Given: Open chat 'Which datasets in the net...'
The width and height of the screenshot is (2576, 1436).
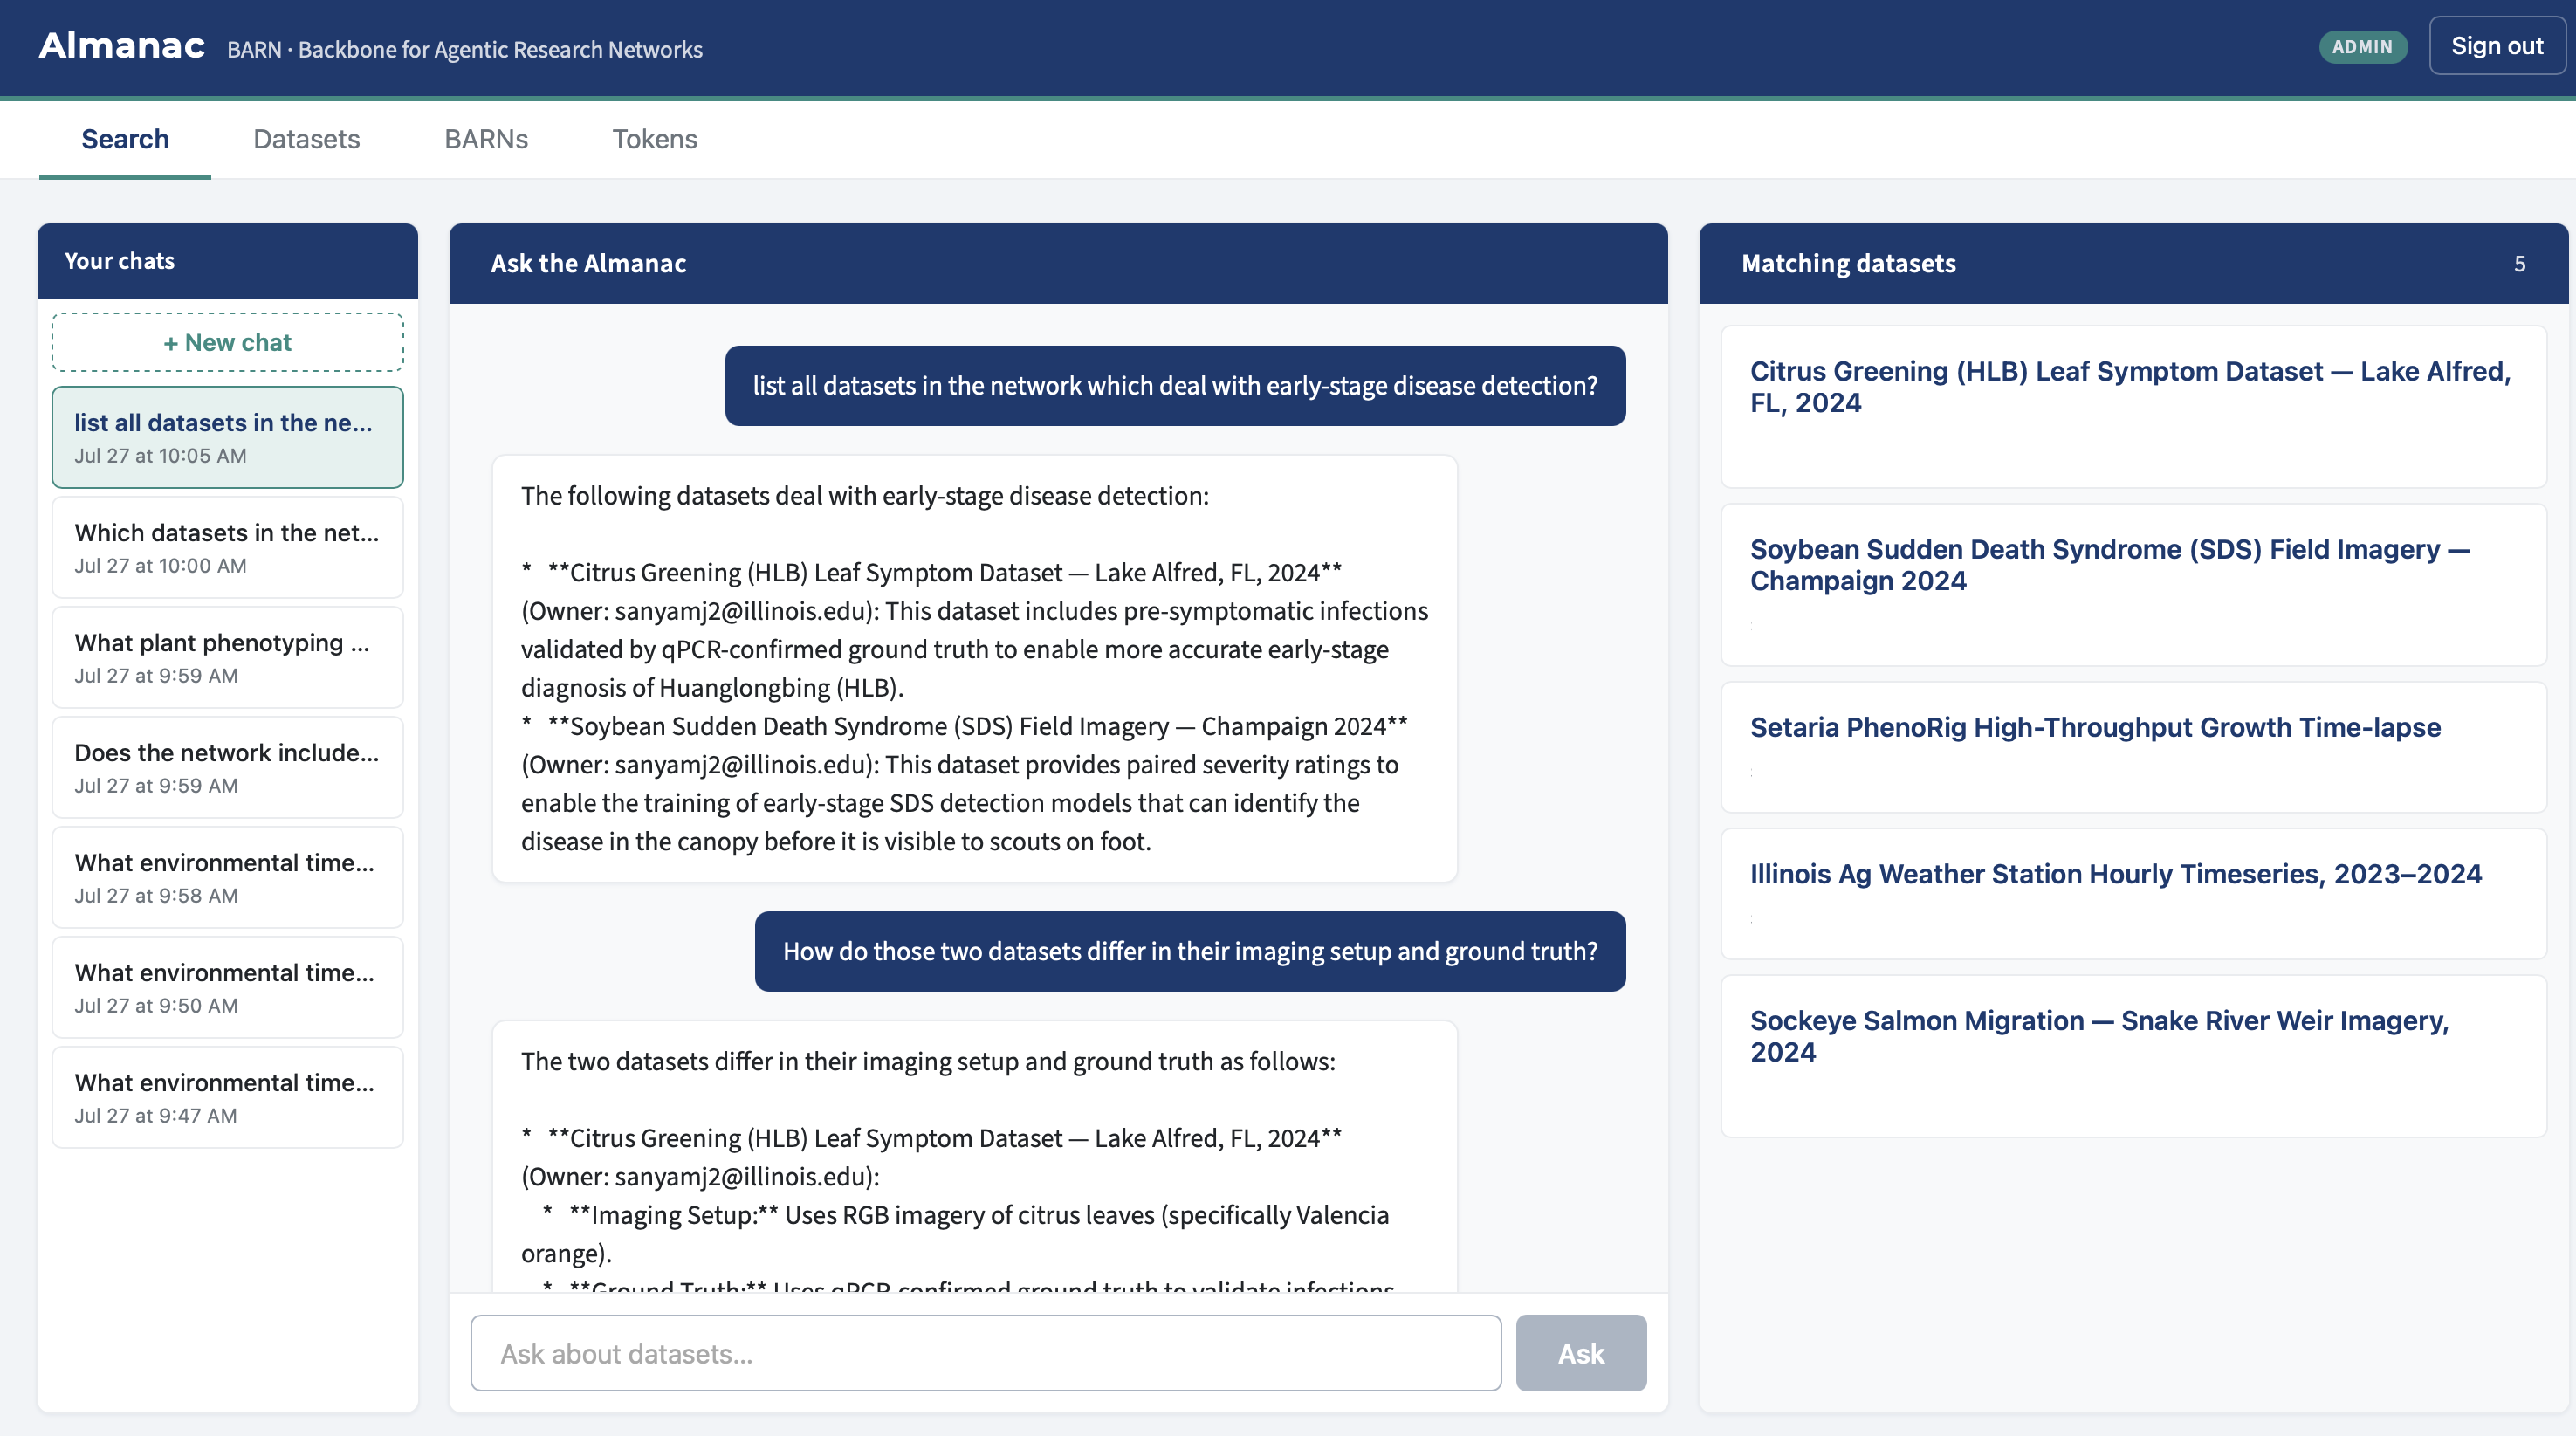Looking at the screenshot, I should coord(228,548).
